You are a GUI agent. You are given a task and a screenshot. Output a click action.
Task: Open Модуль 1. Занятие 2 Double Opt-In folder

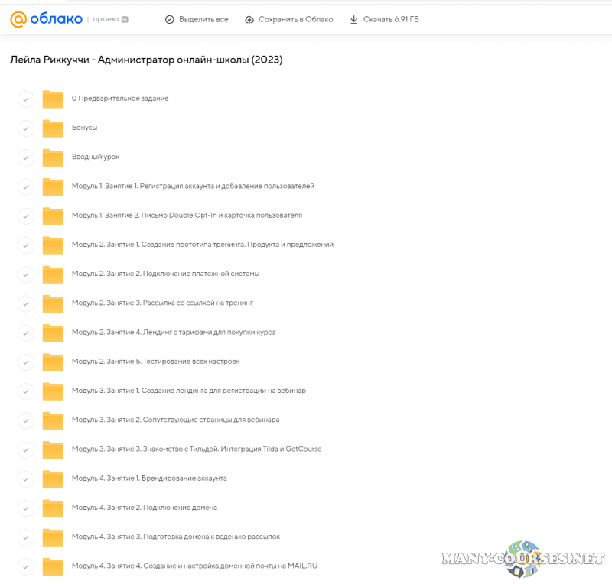[187, 215]
